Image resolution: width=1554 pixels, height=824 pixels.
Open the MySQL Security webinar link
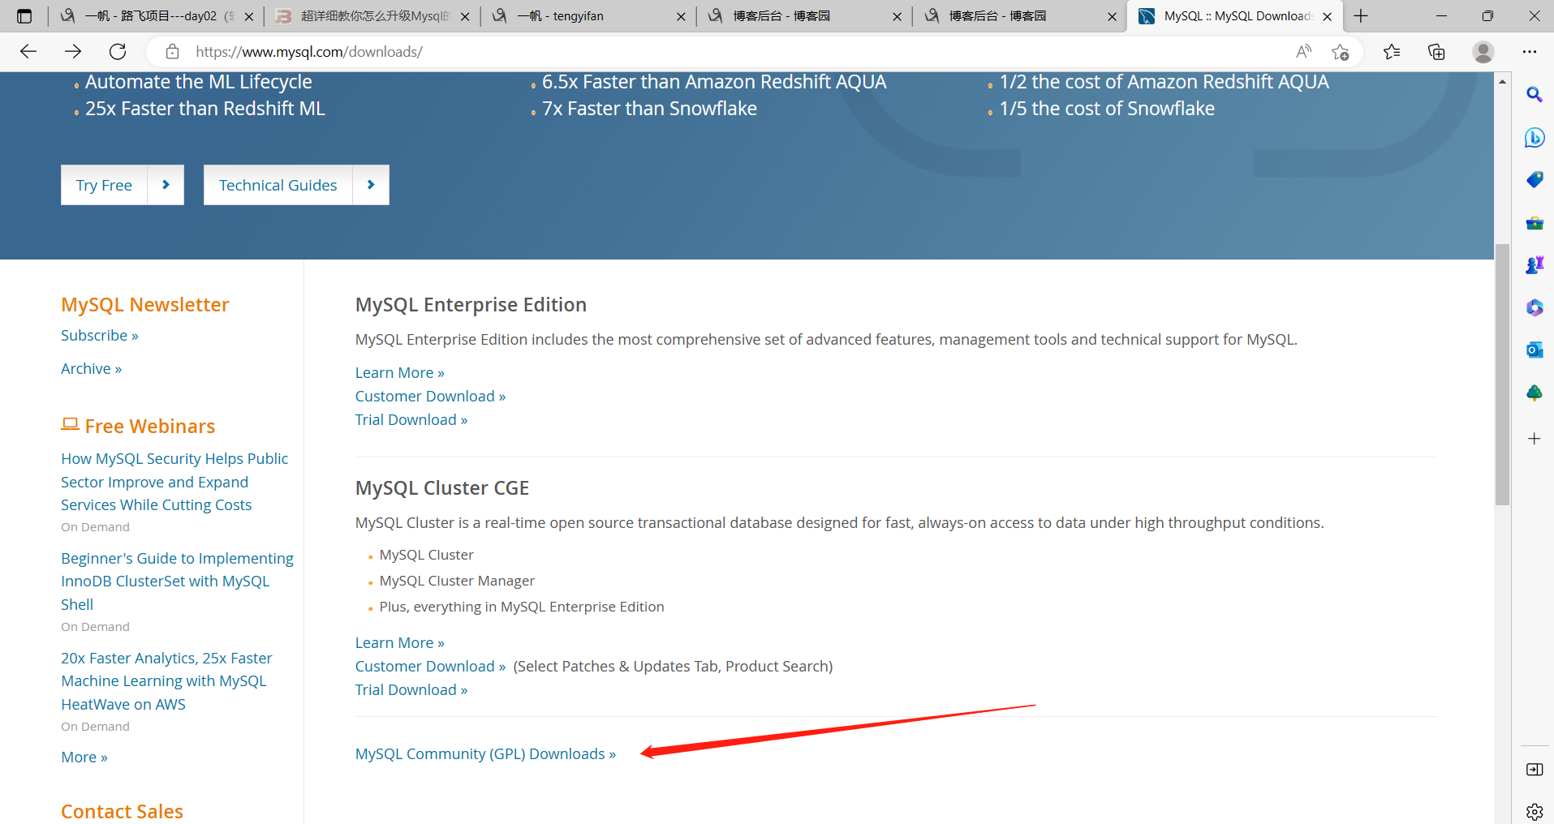174,482
